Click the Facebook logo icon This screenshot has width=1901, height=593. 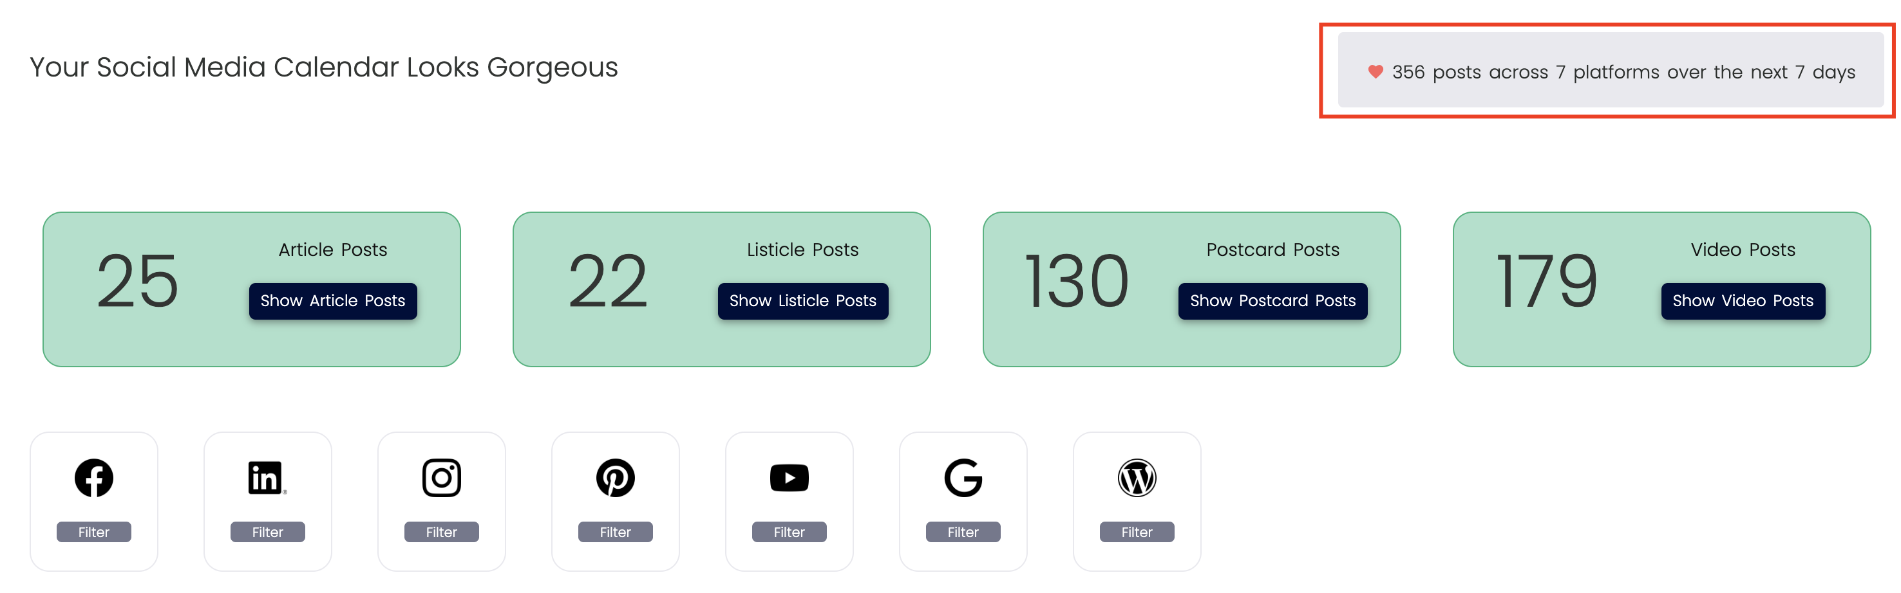pos(94,478)
